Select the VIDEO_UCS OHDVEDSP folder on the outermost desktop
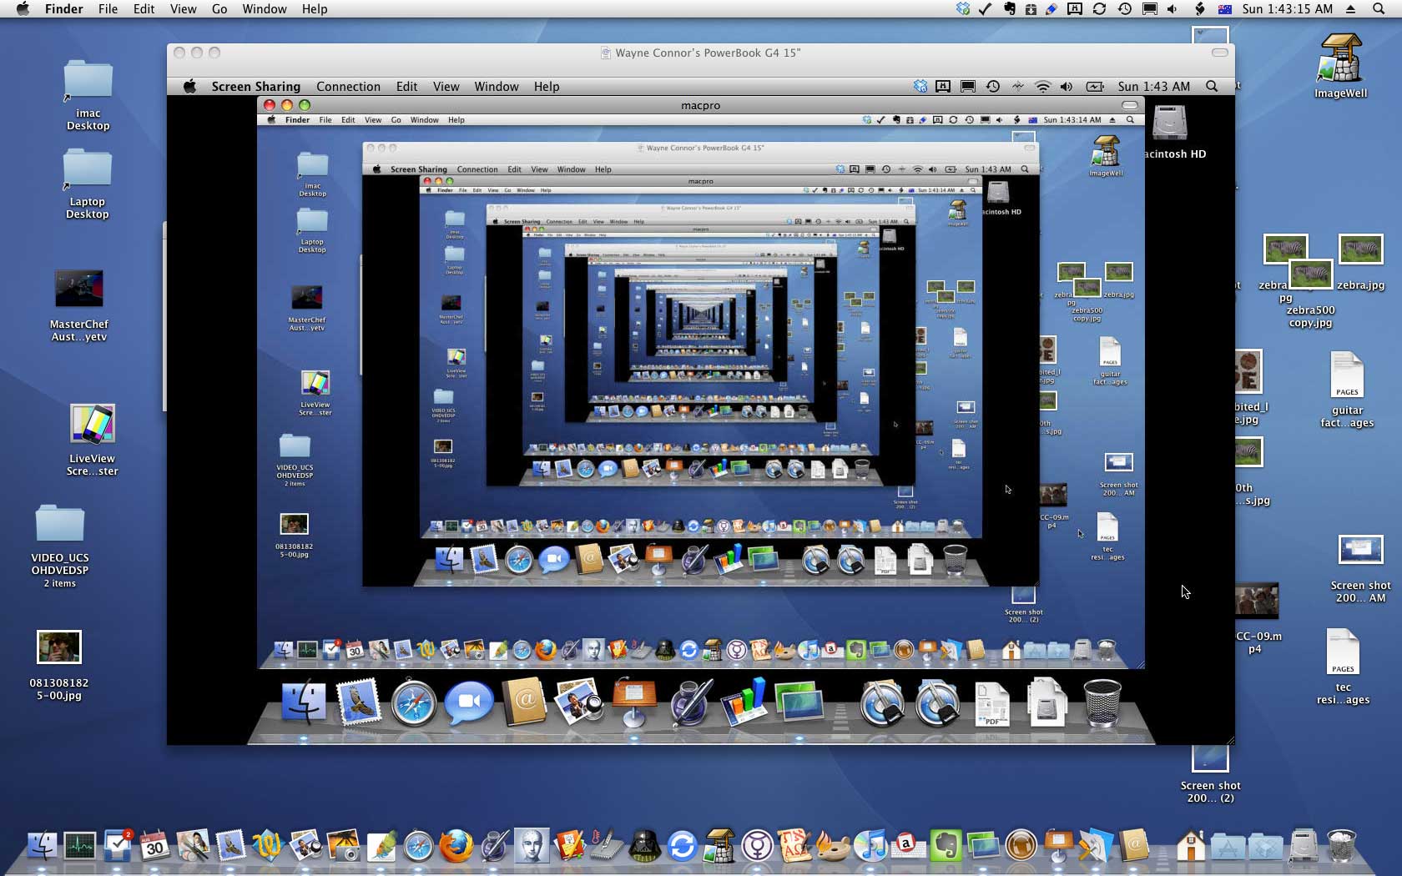This screenshot has height=876, width=1402. (x=60, y=546)
